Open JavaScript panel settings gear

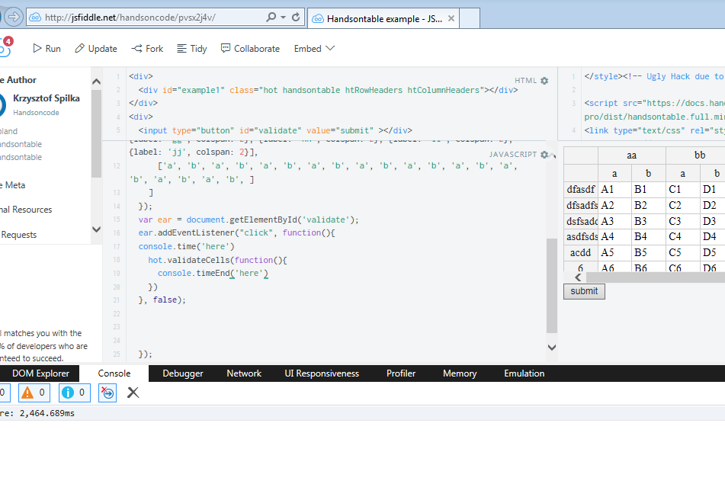click(x=544, y=154)
